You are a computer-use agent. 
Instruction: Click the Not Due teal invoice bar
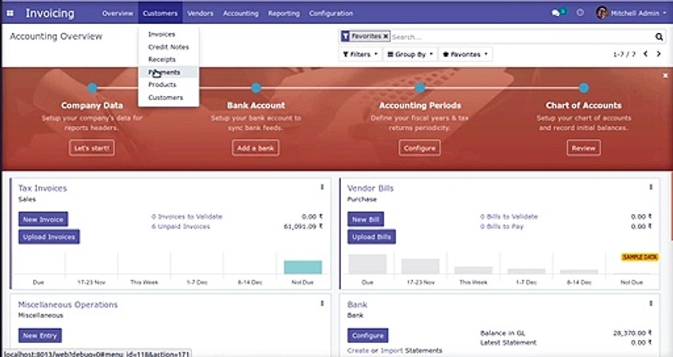[303, 267]
